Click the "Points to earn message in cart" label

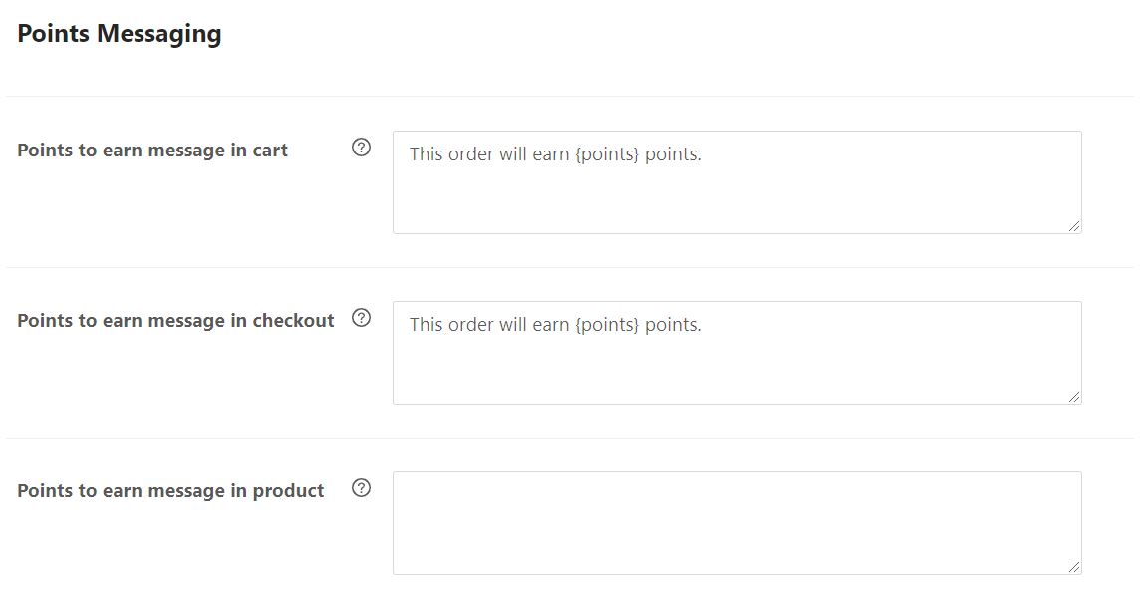tap(152, 151)
